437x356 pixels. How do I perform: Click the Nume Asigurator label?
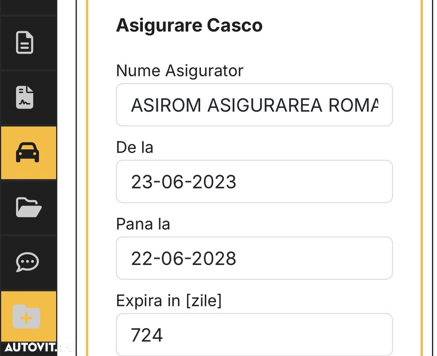point(180,71)
